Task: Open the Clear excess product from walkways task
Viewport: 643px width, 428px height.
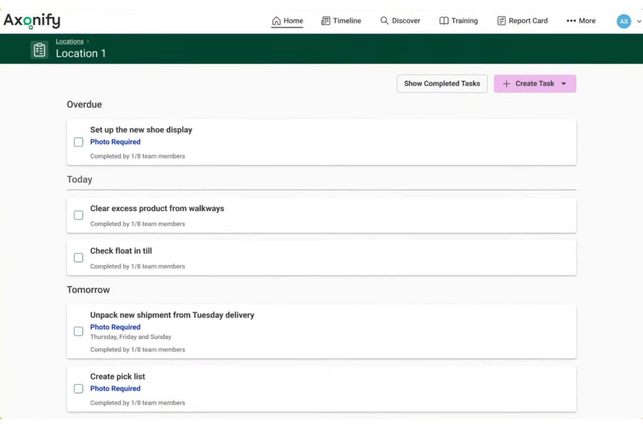Action: [157, 208]
